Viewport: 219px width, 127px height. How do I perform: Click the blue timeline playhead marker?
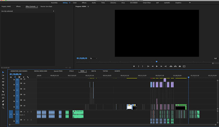(188, 77)
